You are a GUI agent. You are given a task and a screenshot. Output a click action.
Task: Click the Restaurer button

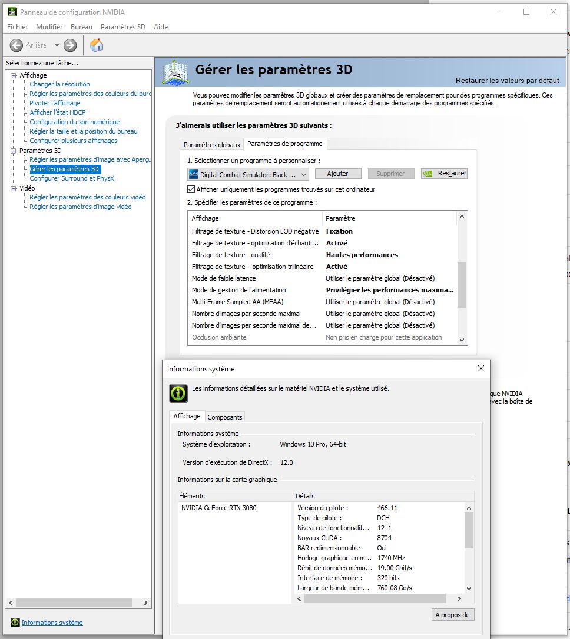[444, 174]
